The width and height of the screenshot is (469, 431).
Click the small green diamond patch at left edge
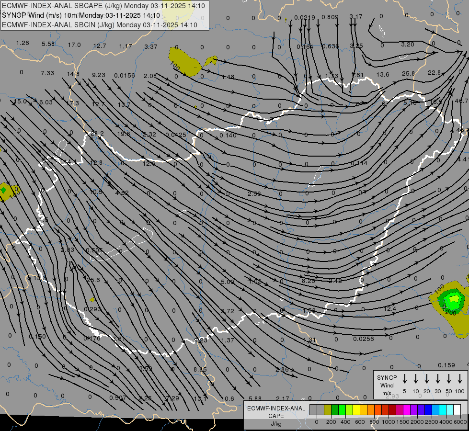(3, 190)
